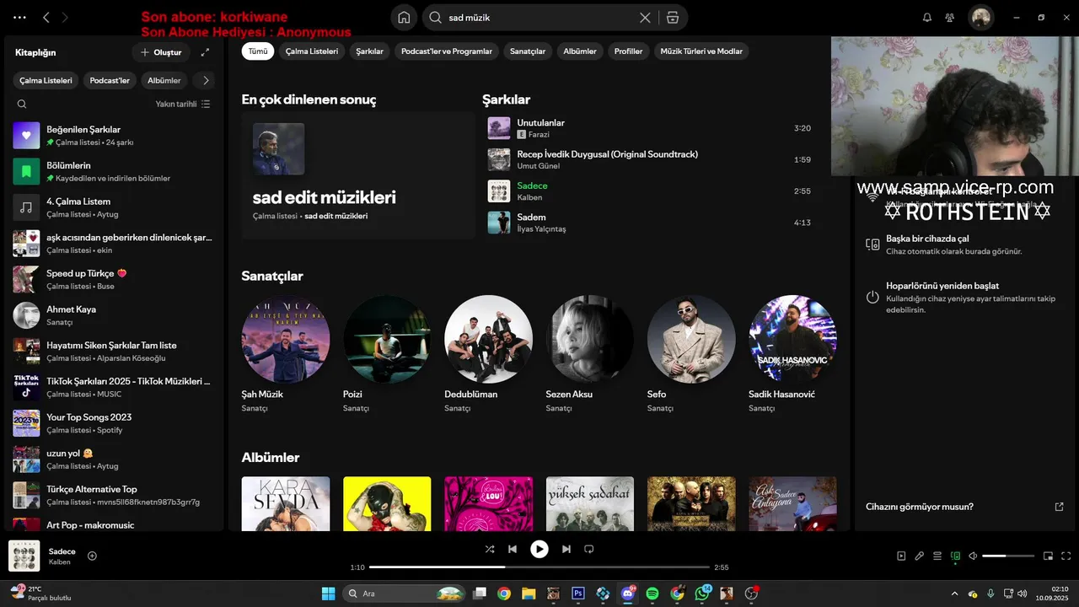Open Bölümlerin saved episodes

tap(114, 171)
